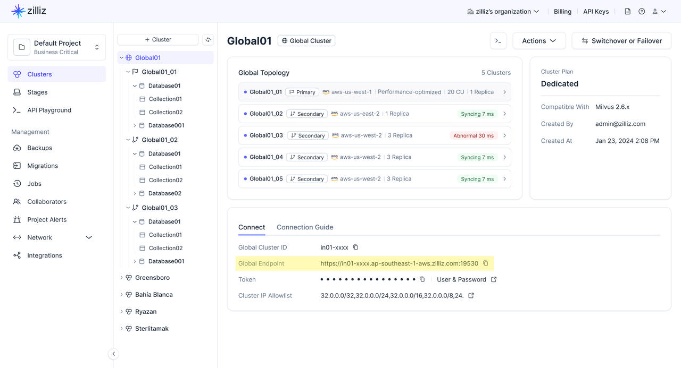The width and height of the screenshot is (681, 368).
Task: Expand the Network menu section
Action: (x=89, y=237)
